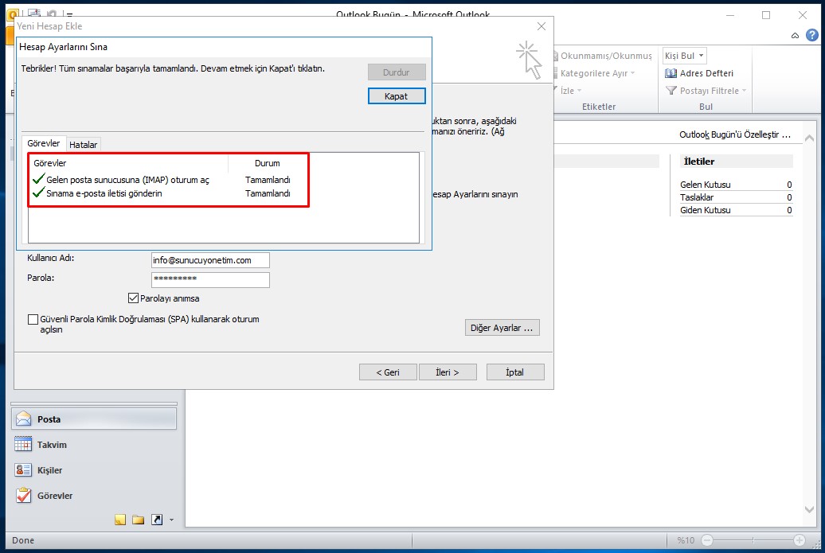Click the Outlook icon in the title bar

click(x=12, y=14)
